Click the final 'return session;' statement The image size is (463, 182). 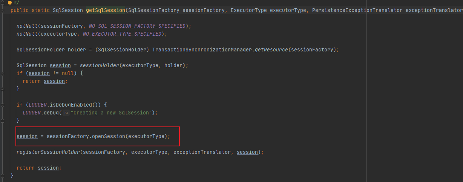click(39, 168)
